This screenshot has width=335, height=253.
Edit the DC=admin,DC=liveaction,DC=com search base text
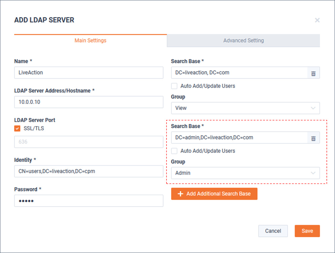239,137
